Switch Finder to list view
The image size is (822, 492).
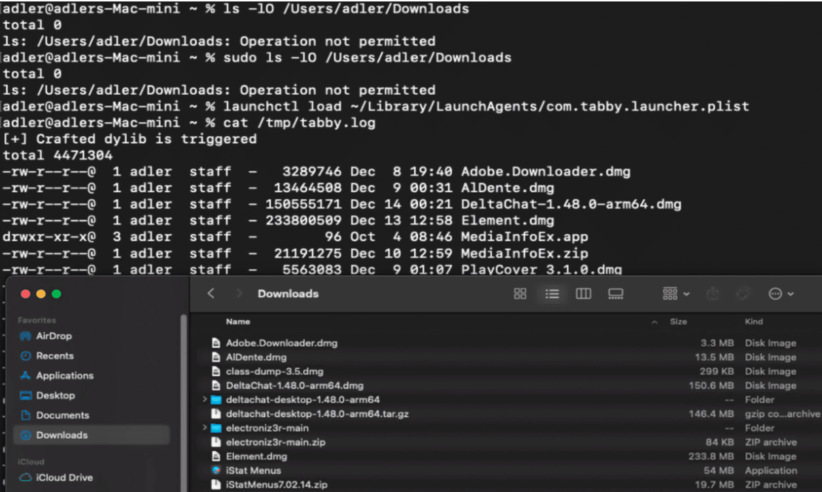[552, 294]
